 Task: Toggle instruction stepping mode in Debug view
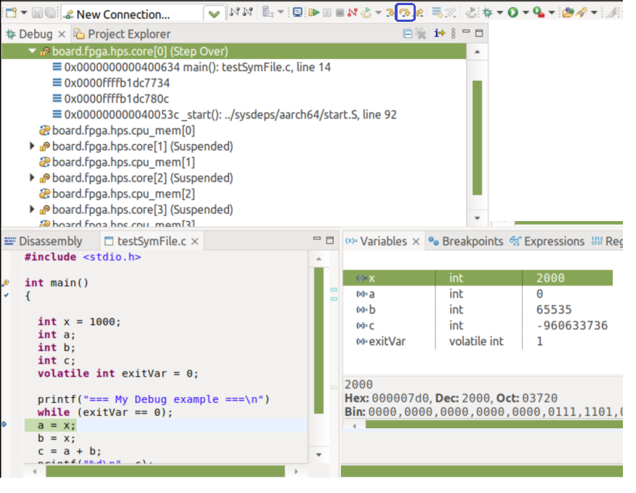click(439, 33)
